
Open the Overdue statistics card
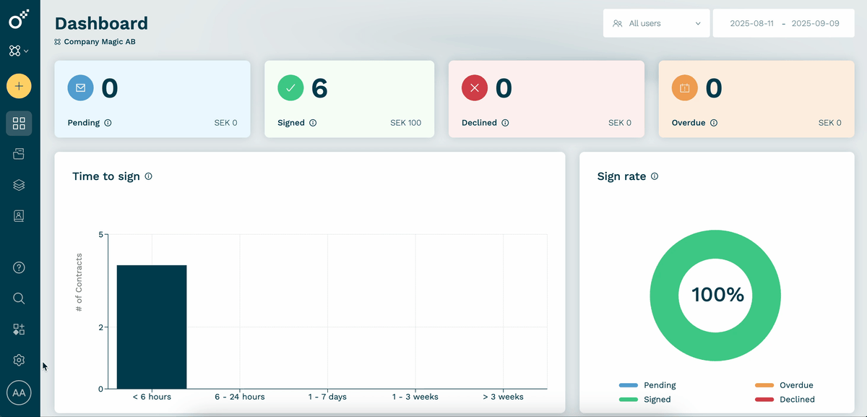(x=756, y=98)
